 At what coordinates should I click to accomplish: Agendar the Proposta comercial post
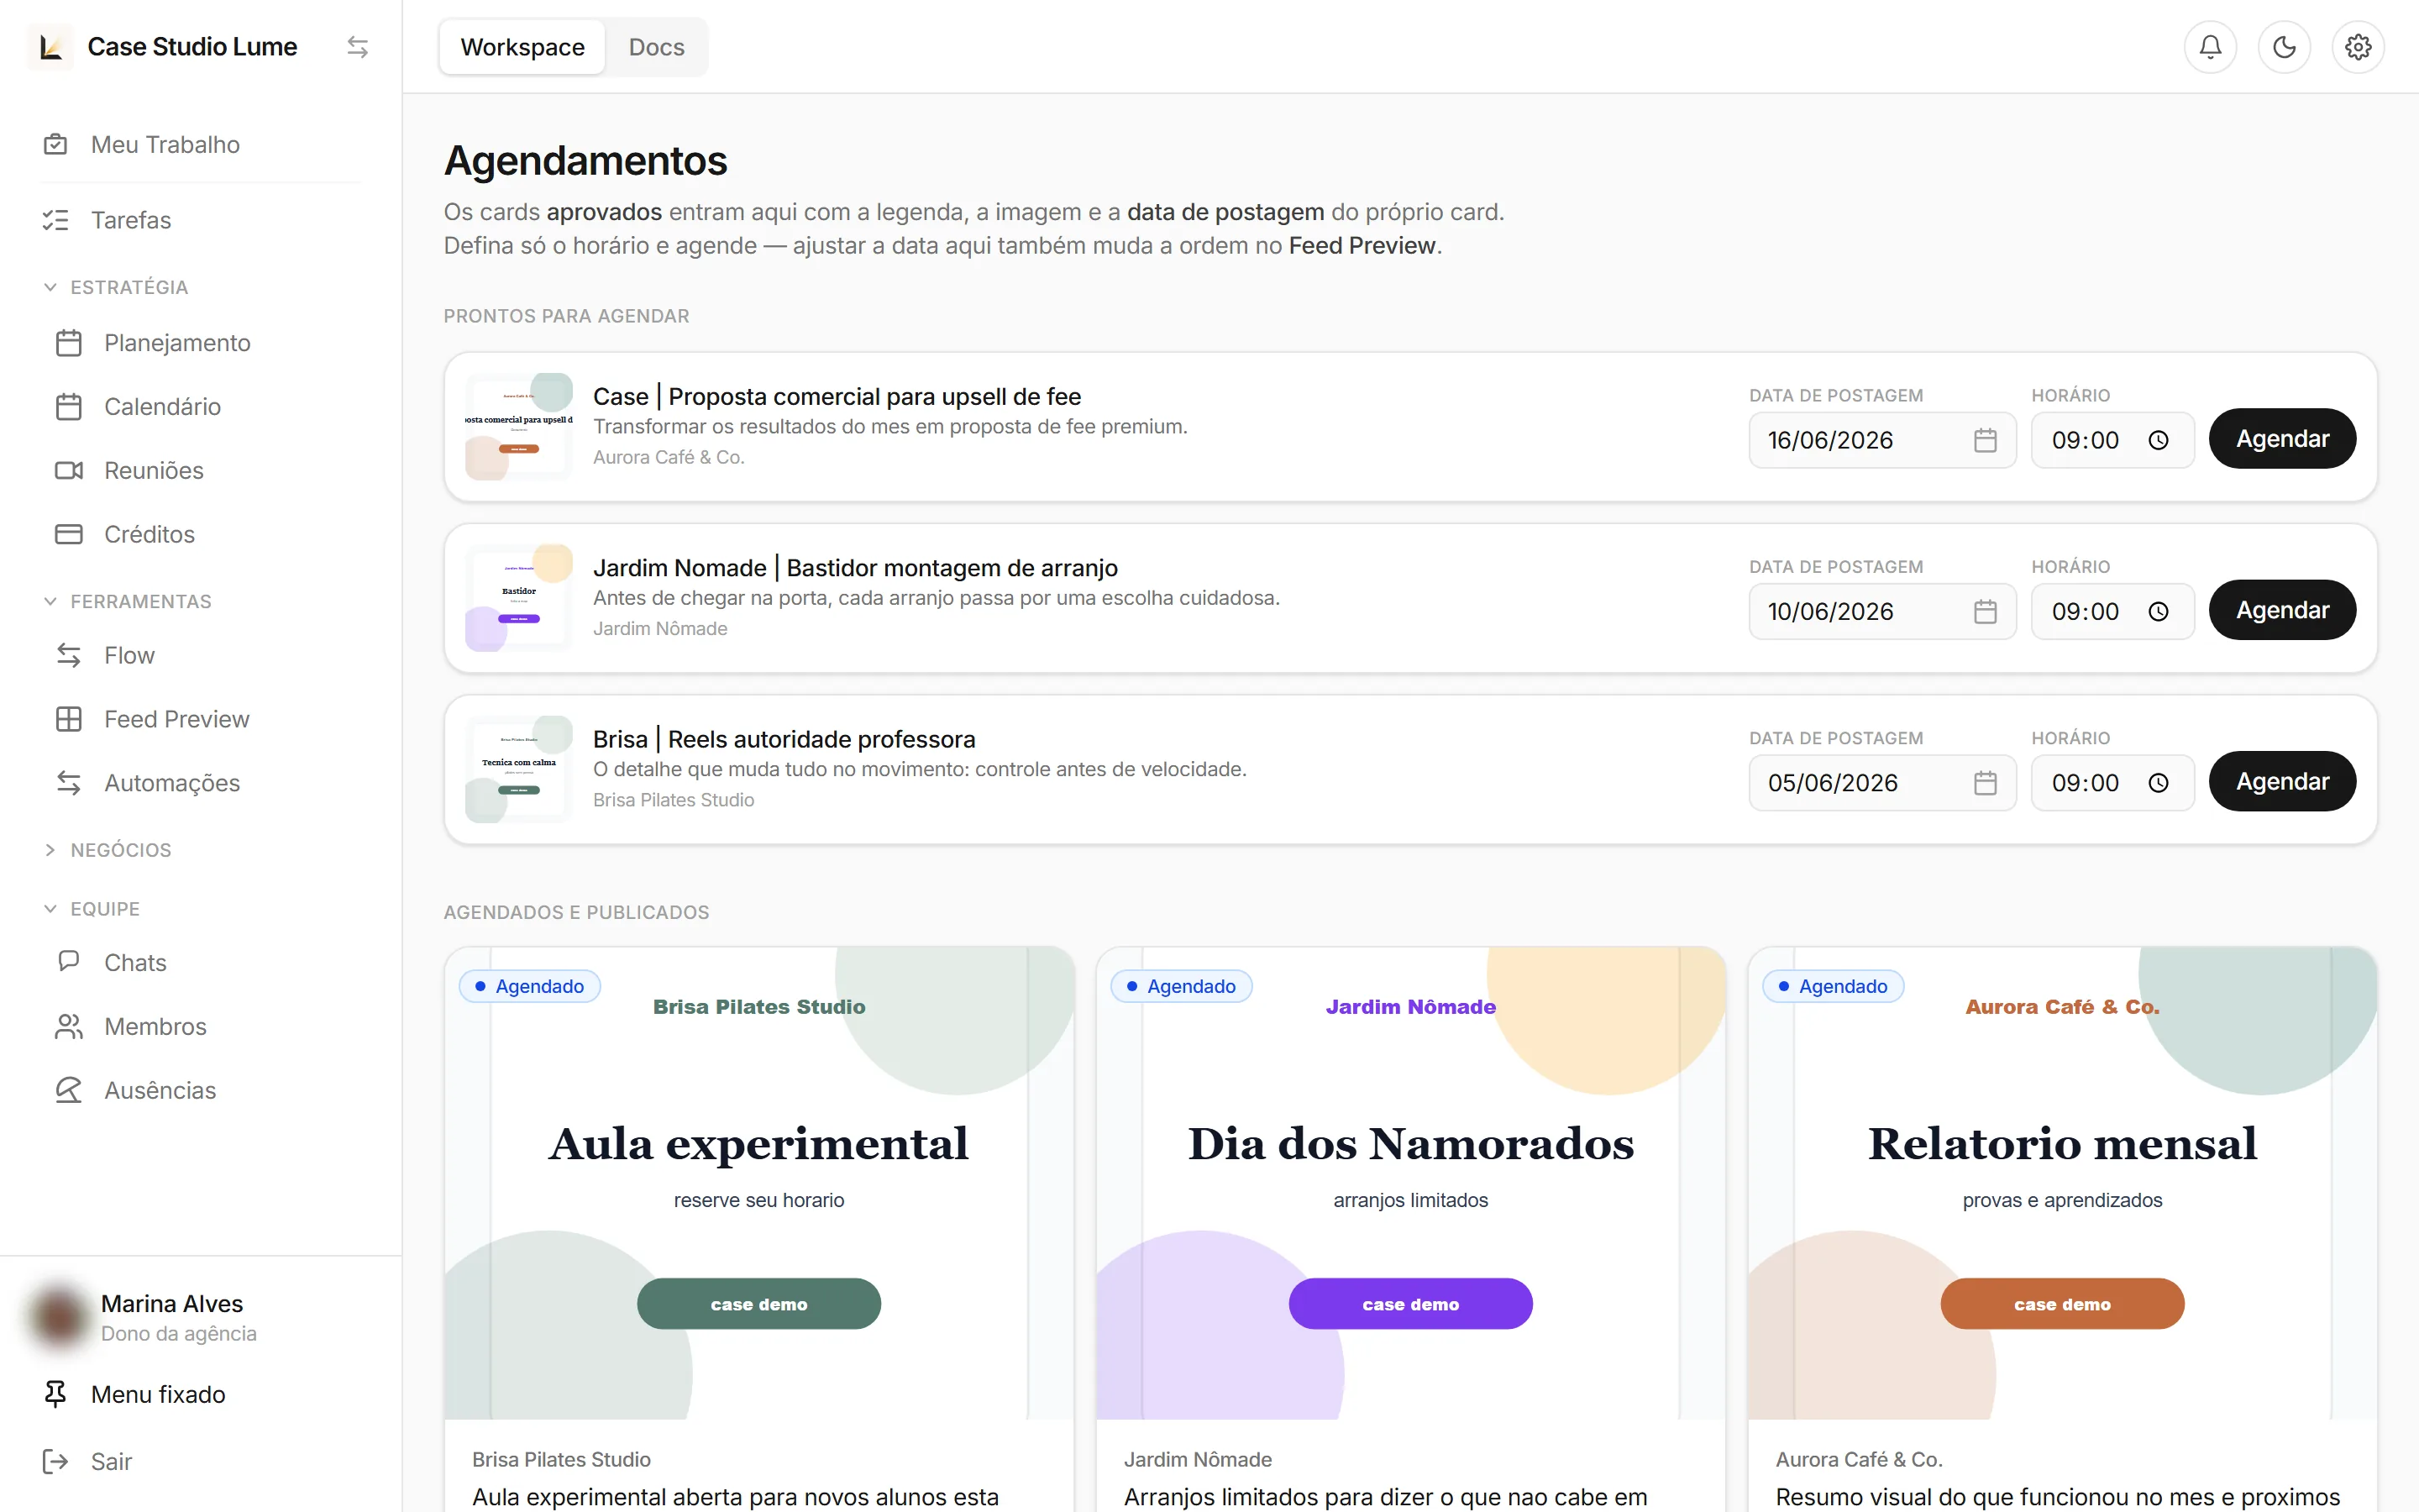tap(2282, 439)
